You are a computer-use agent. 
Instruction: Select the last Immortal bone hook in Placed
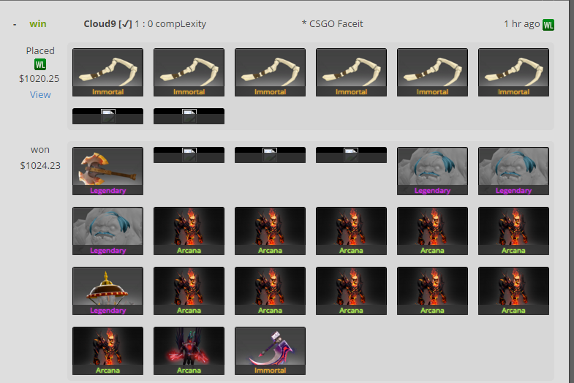click(x=513, y=72)
